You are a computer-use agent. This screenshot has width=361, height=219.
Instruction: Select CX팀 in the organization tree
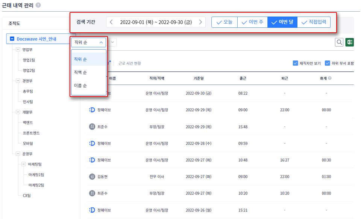click(27, 196)
